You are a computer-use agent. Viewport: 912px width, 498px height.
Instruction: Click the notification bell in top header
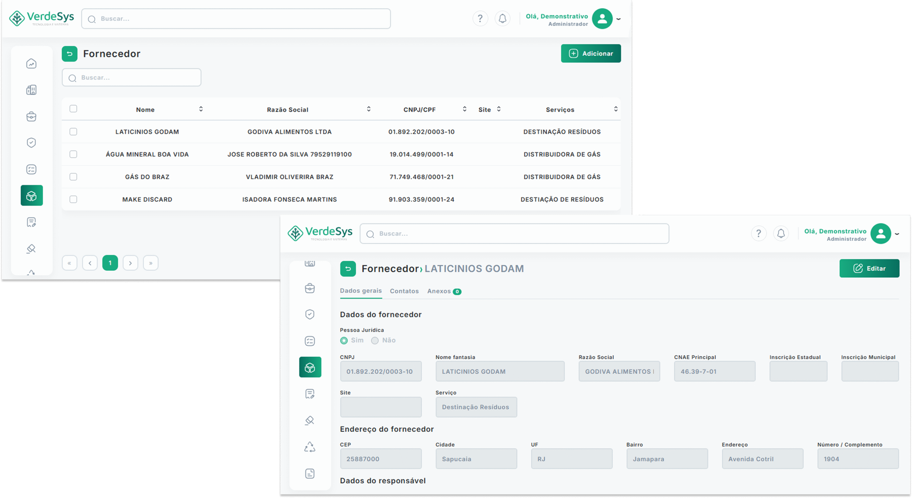point(502,18)
